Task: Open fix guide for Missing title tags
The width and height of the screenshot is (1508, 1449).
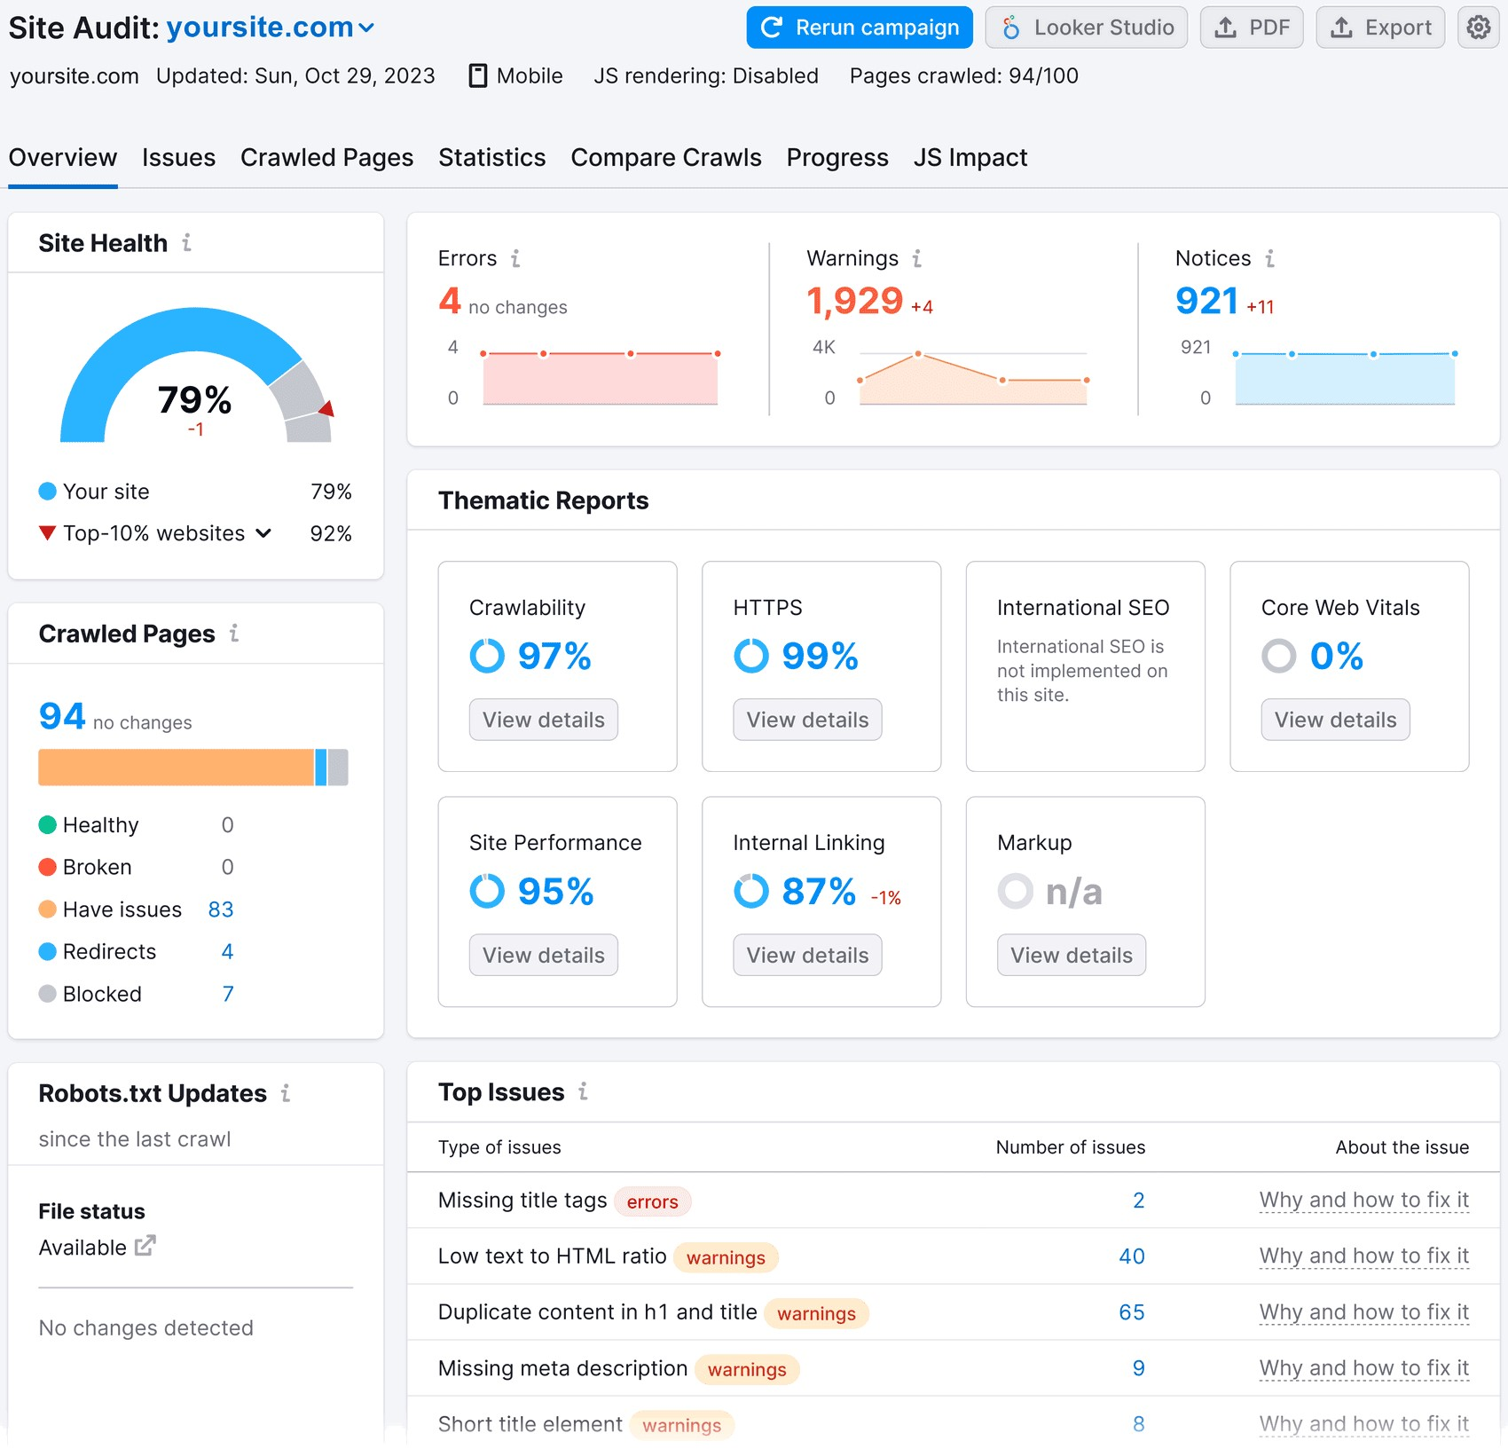Action: [x=1363, y=1201]
